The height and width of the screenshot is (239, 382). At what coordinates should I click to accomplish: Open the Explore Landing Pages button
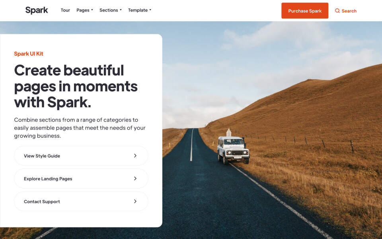[81, 178]
